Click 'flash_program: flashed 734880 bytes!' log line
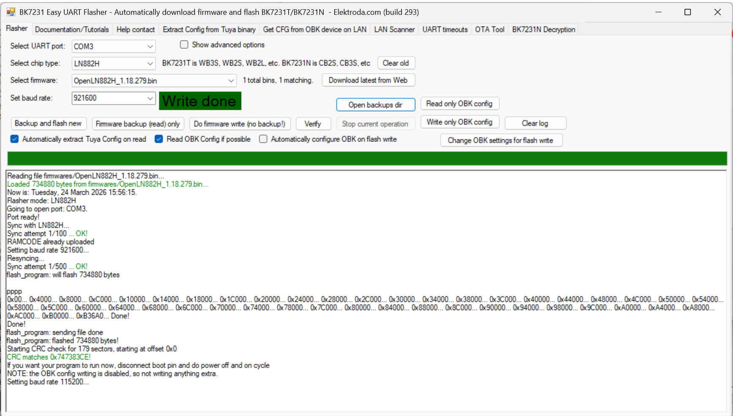The height and width of the screenshot is (416, 733). pyautogui.click(x=63, y=340)
